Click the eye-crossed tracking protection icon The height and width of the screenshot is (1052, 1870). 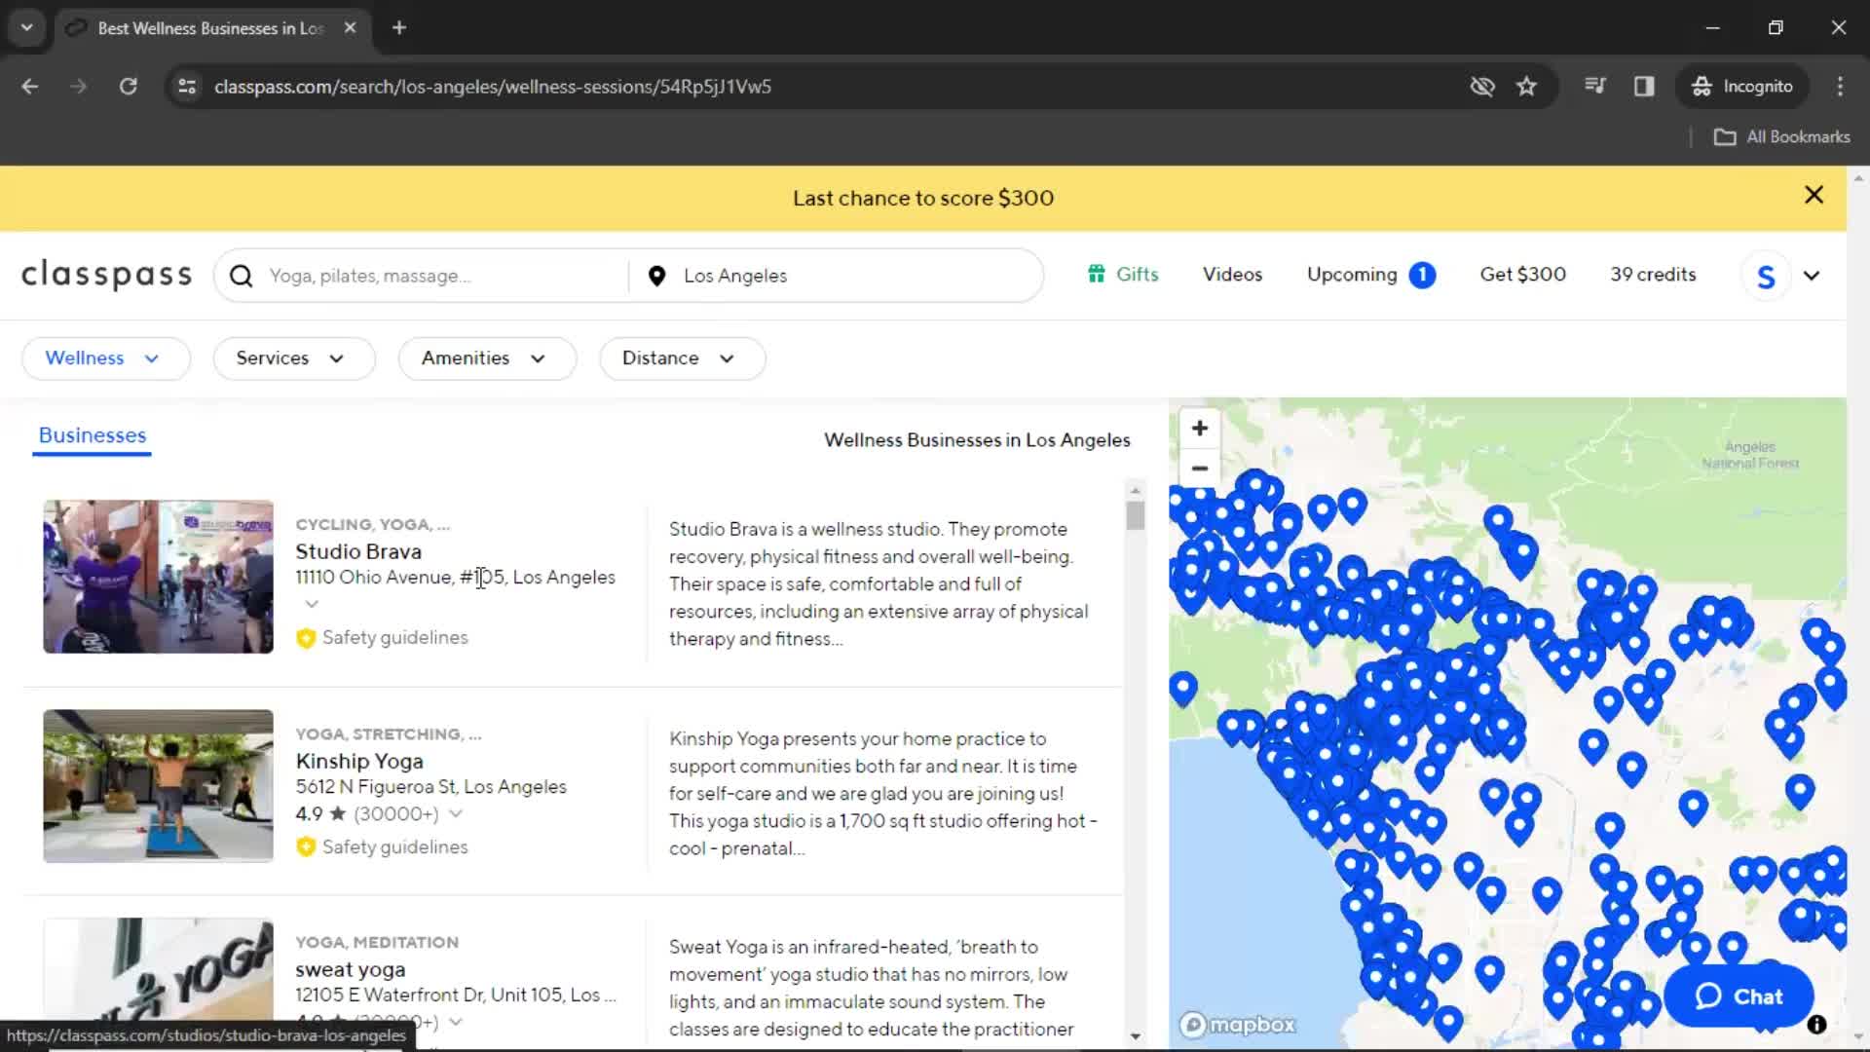[1482, 87]
